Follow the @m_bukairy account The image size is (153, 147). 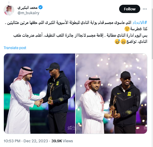pyautogui.click(x=130, y=9)
